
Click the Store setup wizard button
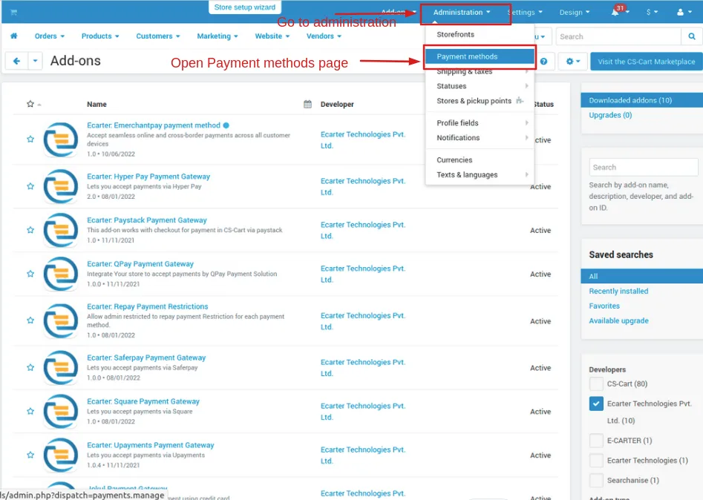click(245, 7)
